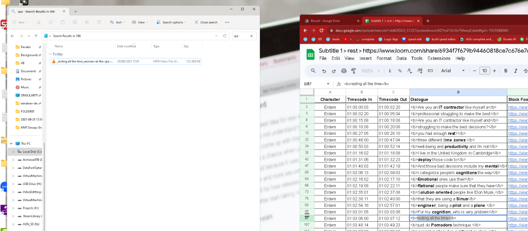Clear the 'spa' search box text
Viewport: 528px width, 231px height.
tap(251, 36)
